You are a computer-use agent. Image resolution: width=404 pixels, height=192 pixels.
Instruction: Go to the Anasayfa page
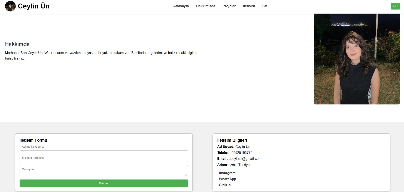click(x=181, y=6)
